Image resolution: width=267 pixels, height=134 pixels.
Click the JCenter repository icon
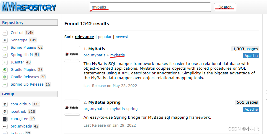[x=5, y=62]
